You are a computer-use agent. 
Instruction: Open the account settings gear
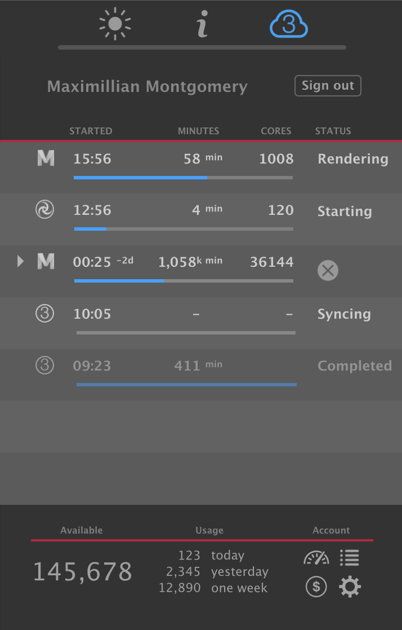point(350,587)
